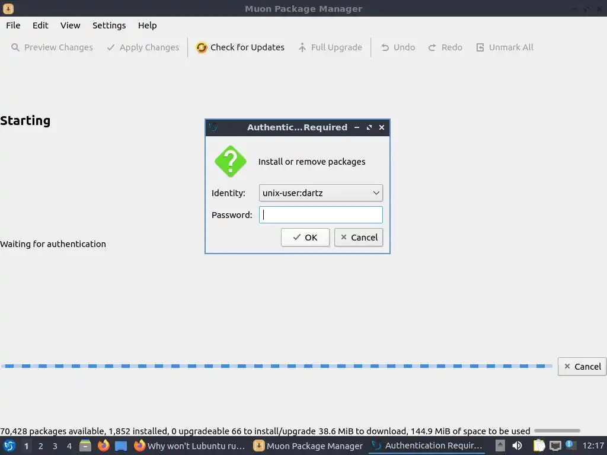Click Check for Updates icon
The width and height of the screenshot is (607, 455).
click(202, 47)
